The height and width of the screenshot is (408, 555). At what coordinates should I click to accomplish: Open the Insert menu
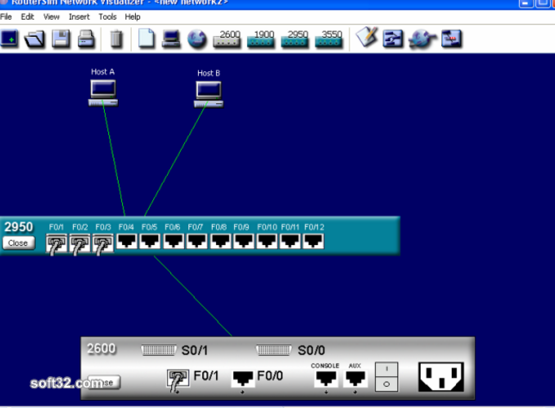79,16
